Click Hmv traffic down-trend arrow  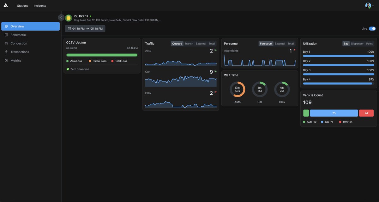pyautogui.click(x=216, y=92)
